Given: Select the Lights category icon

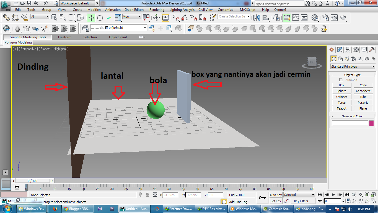Looking at the screenshot, I should point(347,59).
